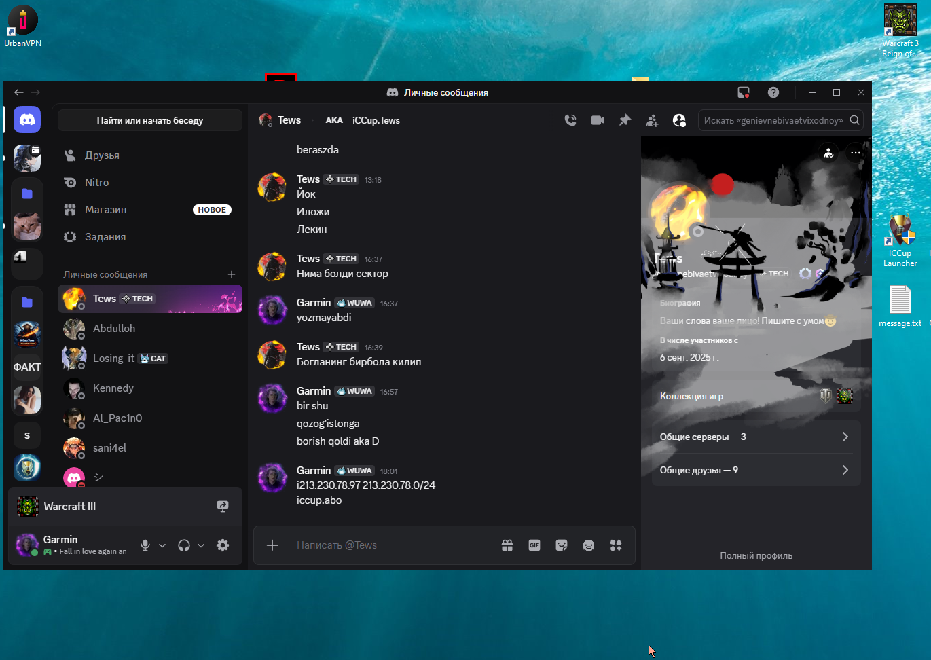This screenshot has height=660, width=931.
Task: Open the conversation with sani4el
Action: pos(149,448)
